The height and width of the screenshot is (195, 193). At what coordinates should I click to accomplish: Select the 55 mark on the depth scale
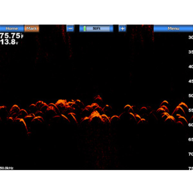(x=191, y=110)
